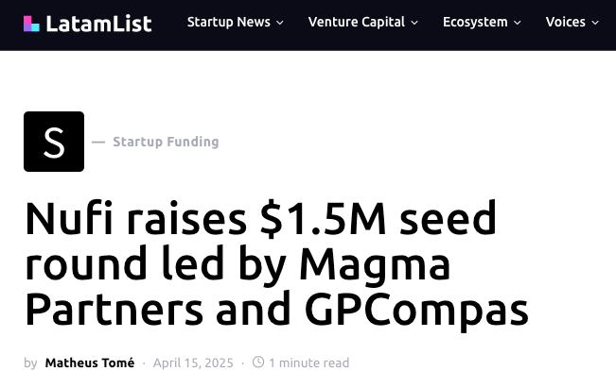Open the Startup Funding category link
This screenshot has width=616, height=388.
[166, 142]
